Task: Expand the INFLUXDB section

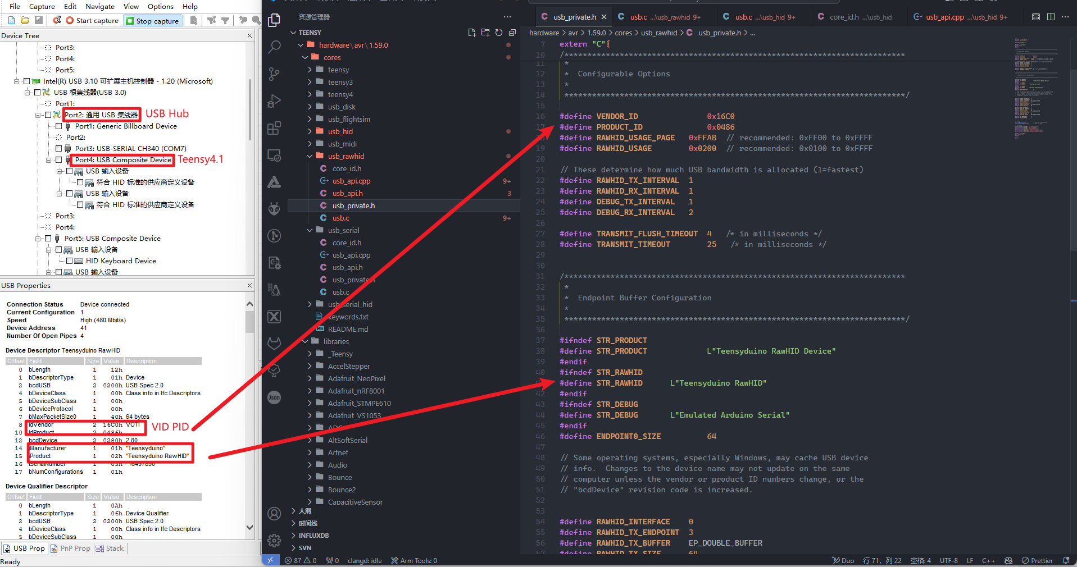Action: coord(293,536)
